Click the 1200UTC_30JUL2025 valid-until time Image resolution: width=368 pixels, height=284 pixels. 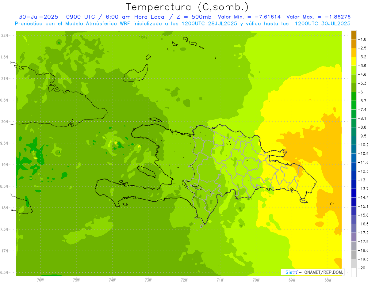(x=322, y=24)
